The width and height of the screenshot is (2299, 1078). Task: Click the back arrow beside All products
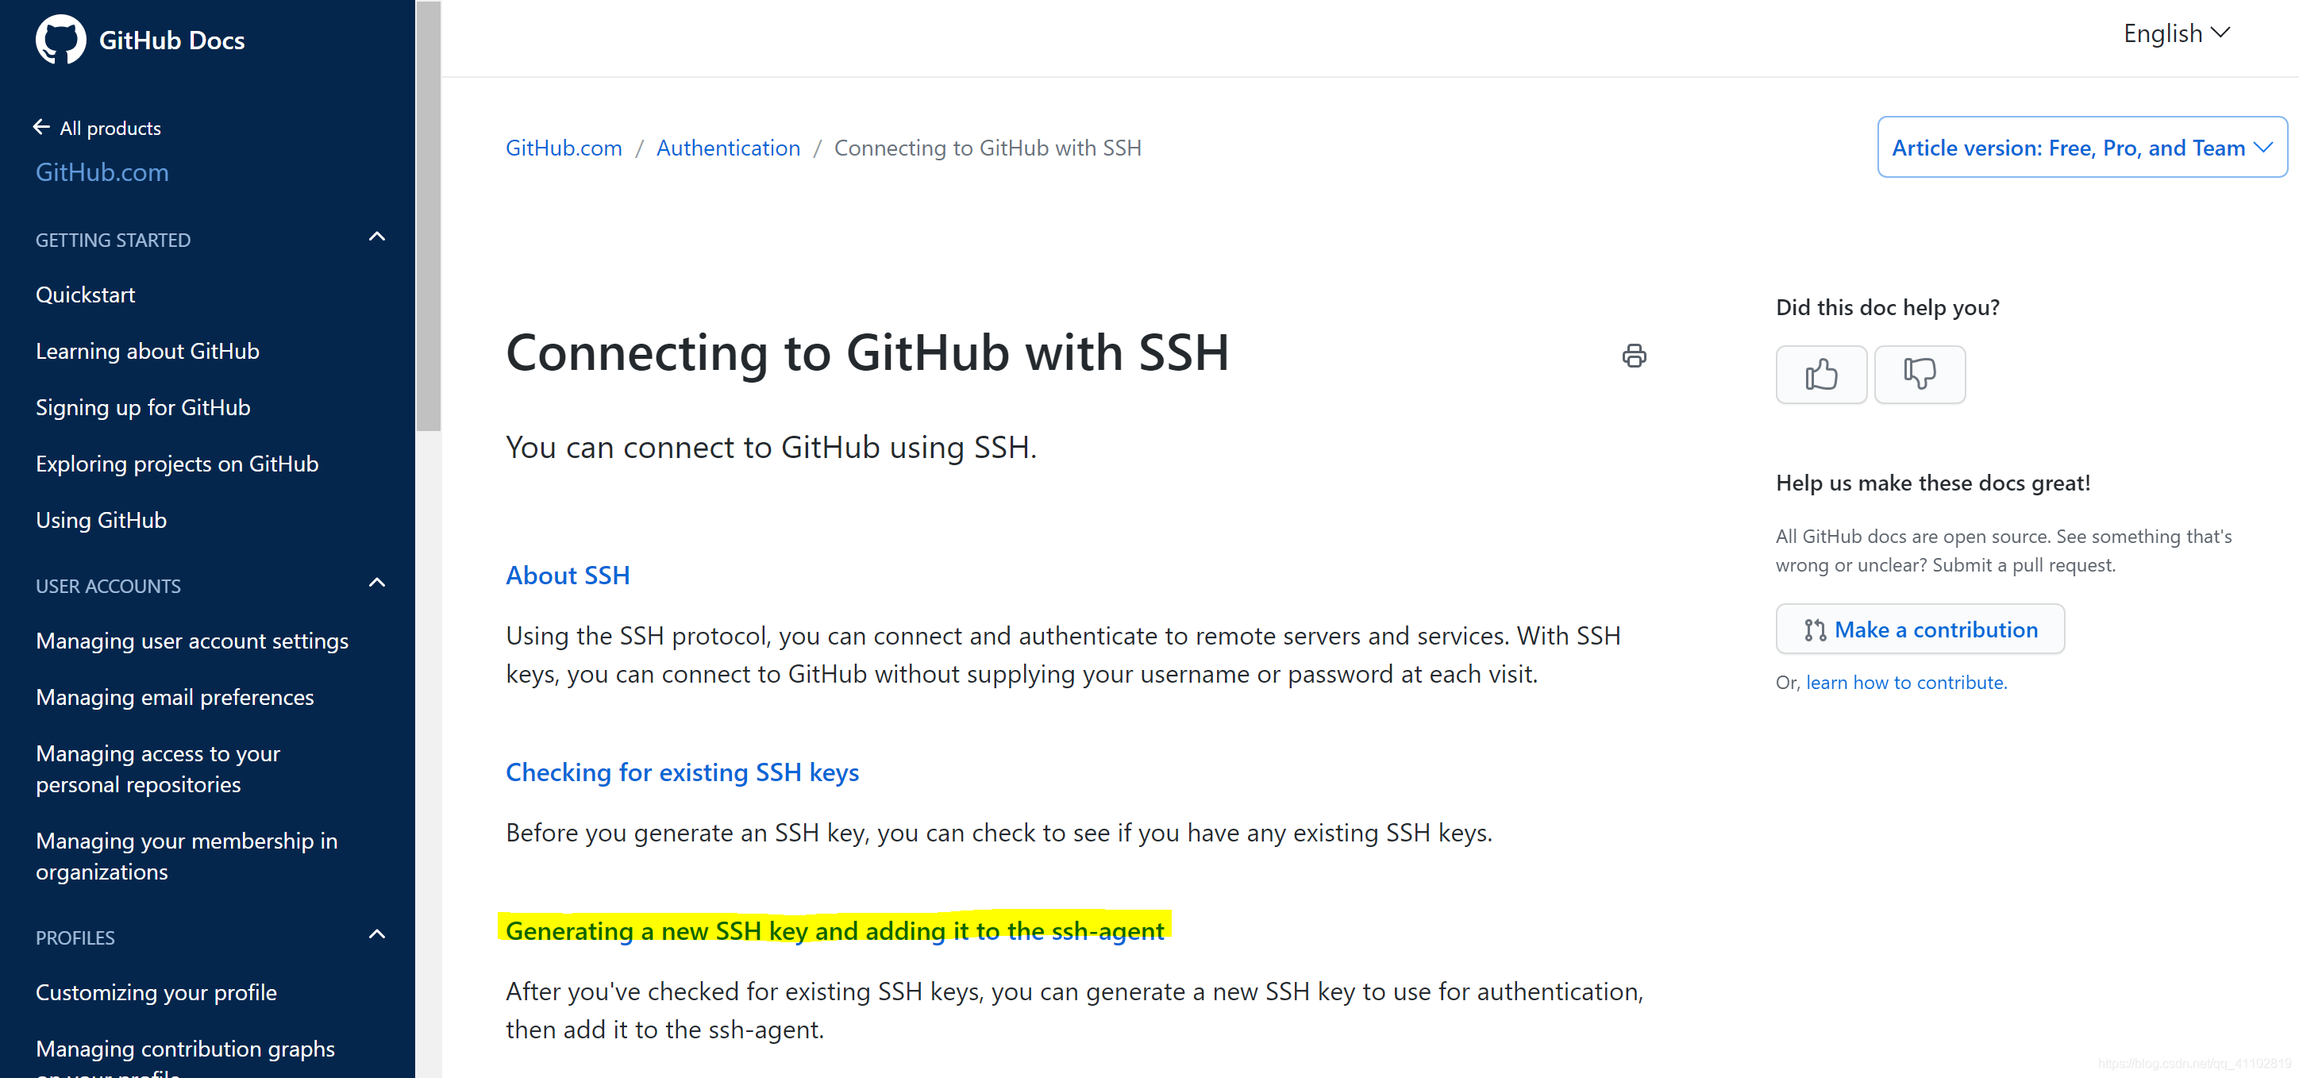(41, 128)
